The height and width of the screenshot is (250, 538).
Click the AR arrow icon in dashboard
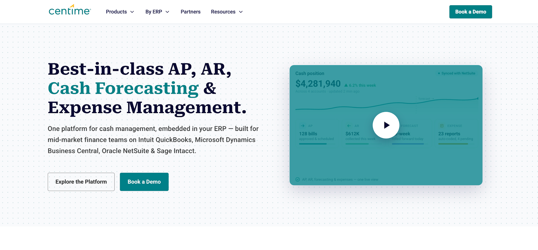(349, 126)
